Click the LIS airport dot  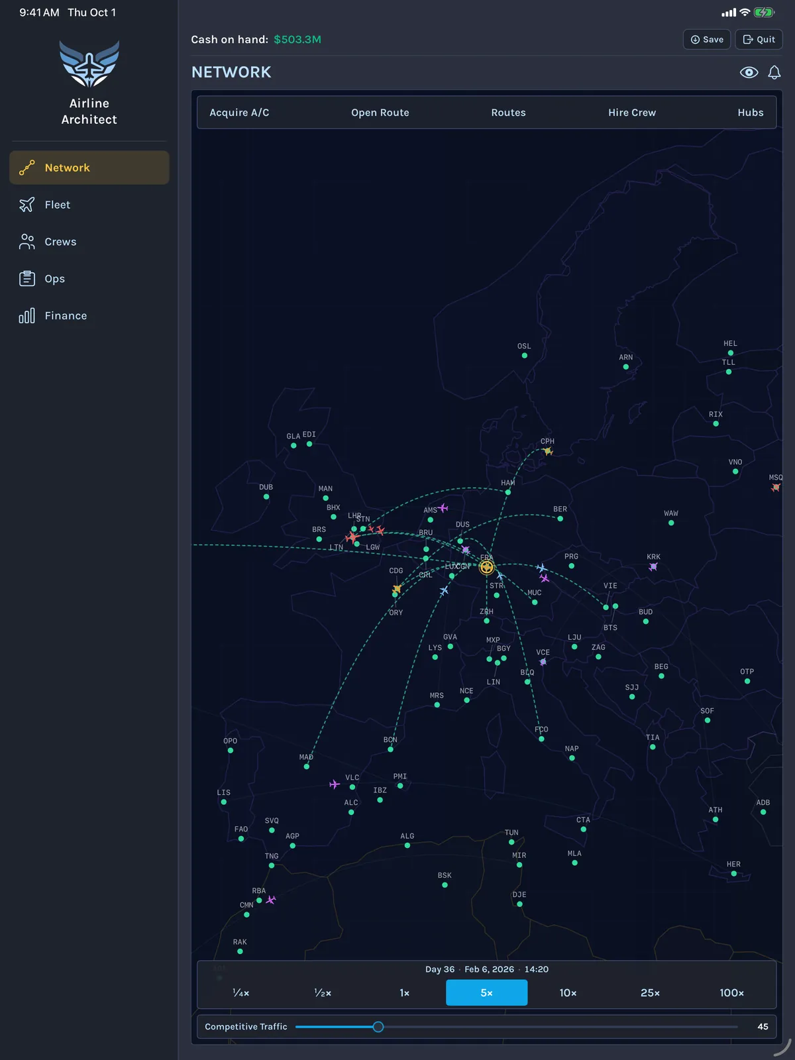224,802
